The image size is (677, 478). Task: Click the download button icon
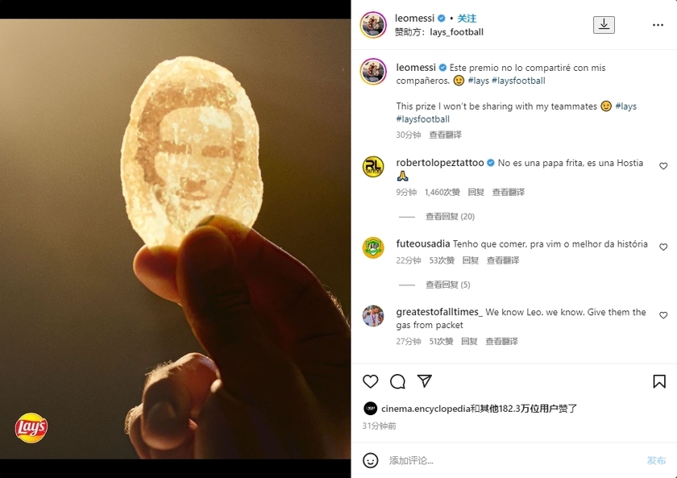[604, 25]
